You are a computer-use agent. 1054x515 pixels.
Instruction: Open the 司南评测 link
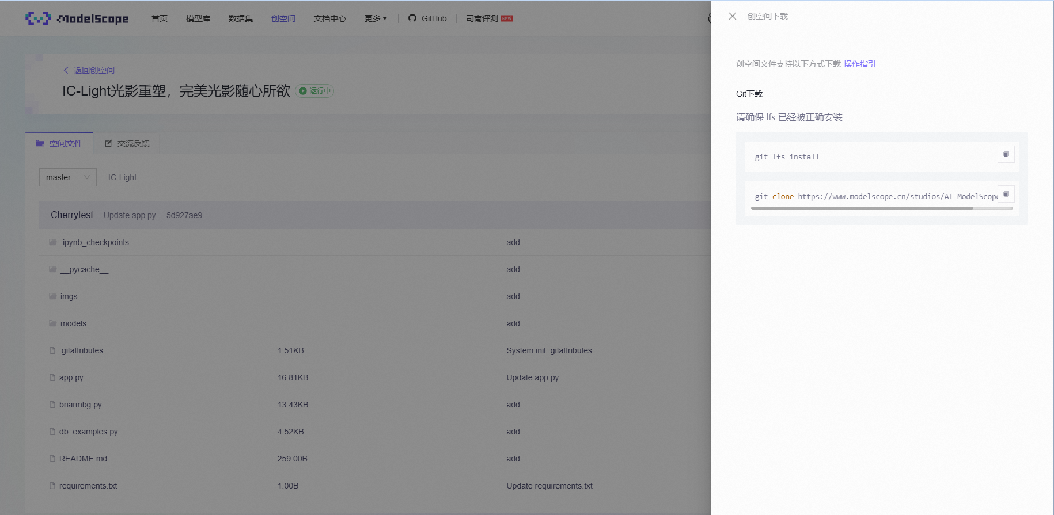point(489,18)
